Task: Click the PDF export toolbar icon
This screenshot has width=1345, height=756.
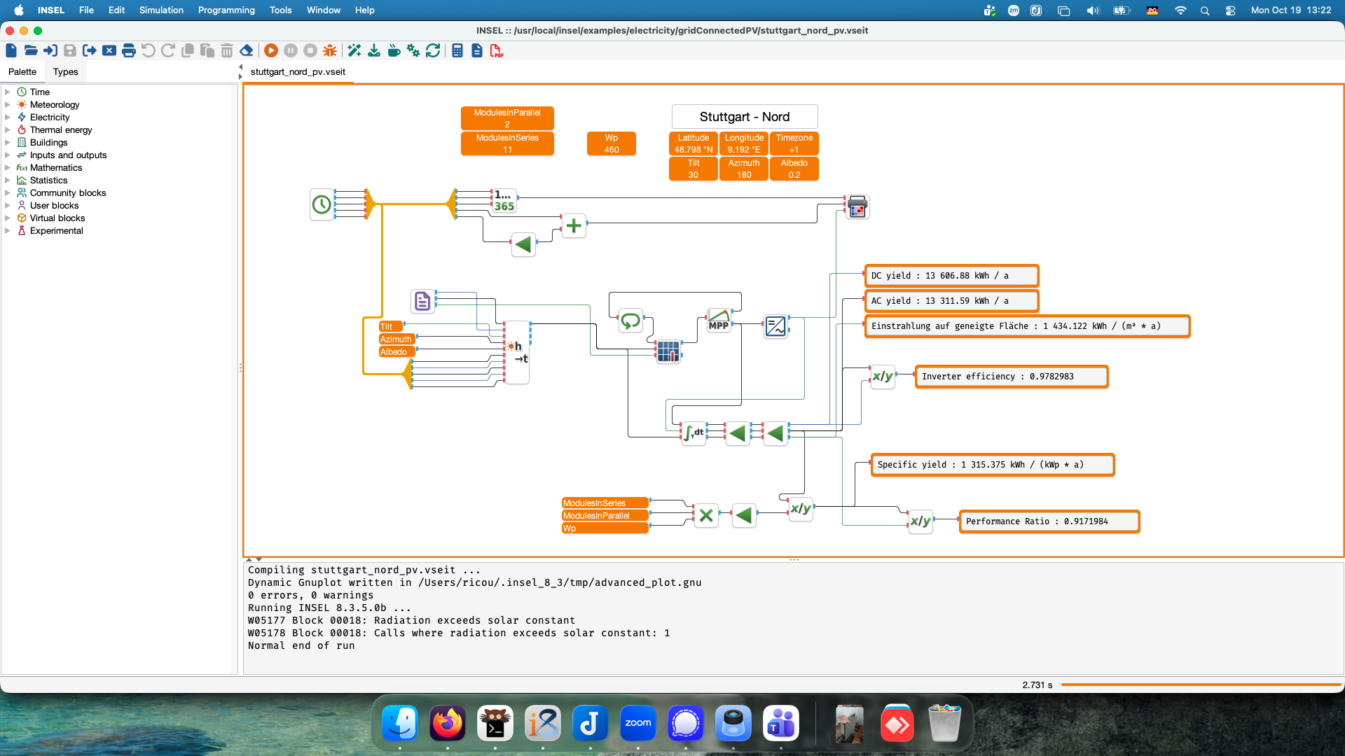Action: (497, 50)
